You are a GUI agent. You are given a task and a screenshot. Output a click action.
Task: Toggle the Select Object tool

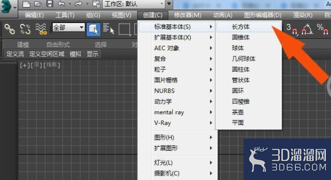(94, 29)
